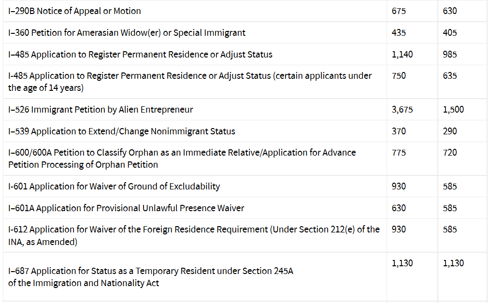Screen dimensions: 490x303
Task: Click the I-687 Temporary Resident application entry
Action: (151, 277)
